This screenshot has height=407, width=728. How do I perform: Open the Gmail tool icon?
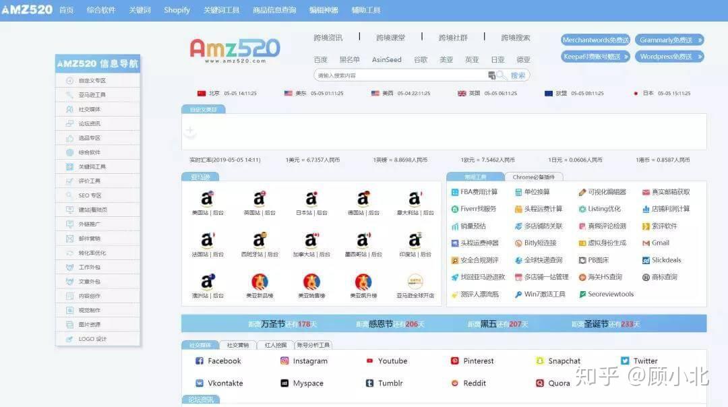[x=657, y=243]
